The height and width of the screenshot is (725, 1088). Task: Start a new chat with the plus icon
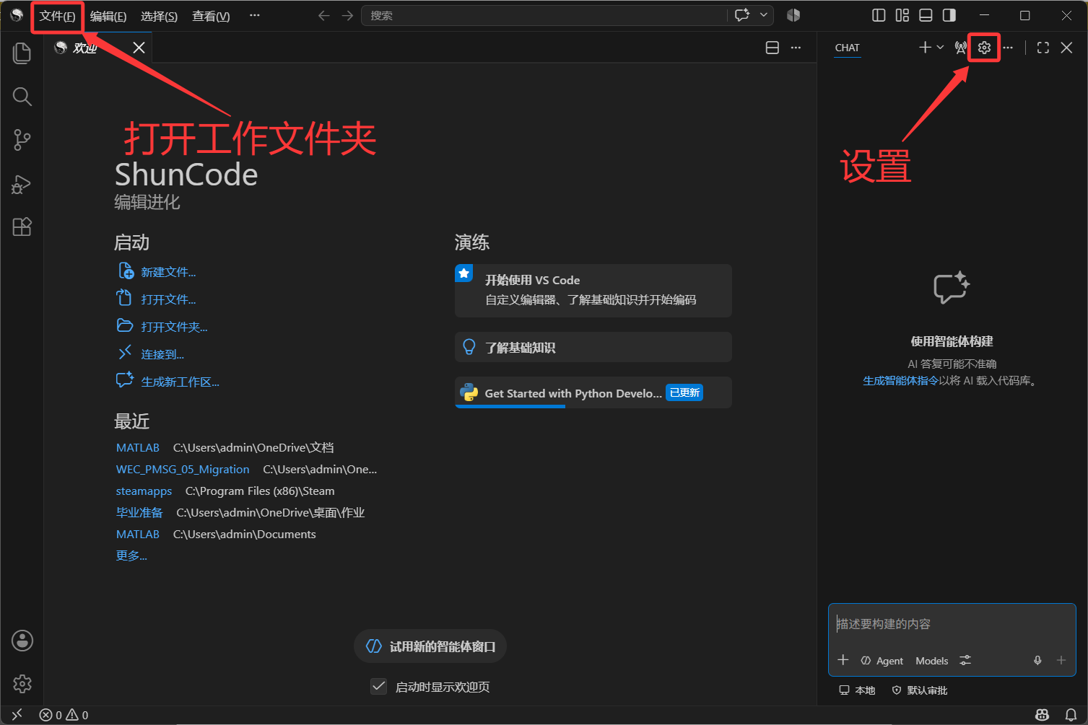click(x=925, y=48)
